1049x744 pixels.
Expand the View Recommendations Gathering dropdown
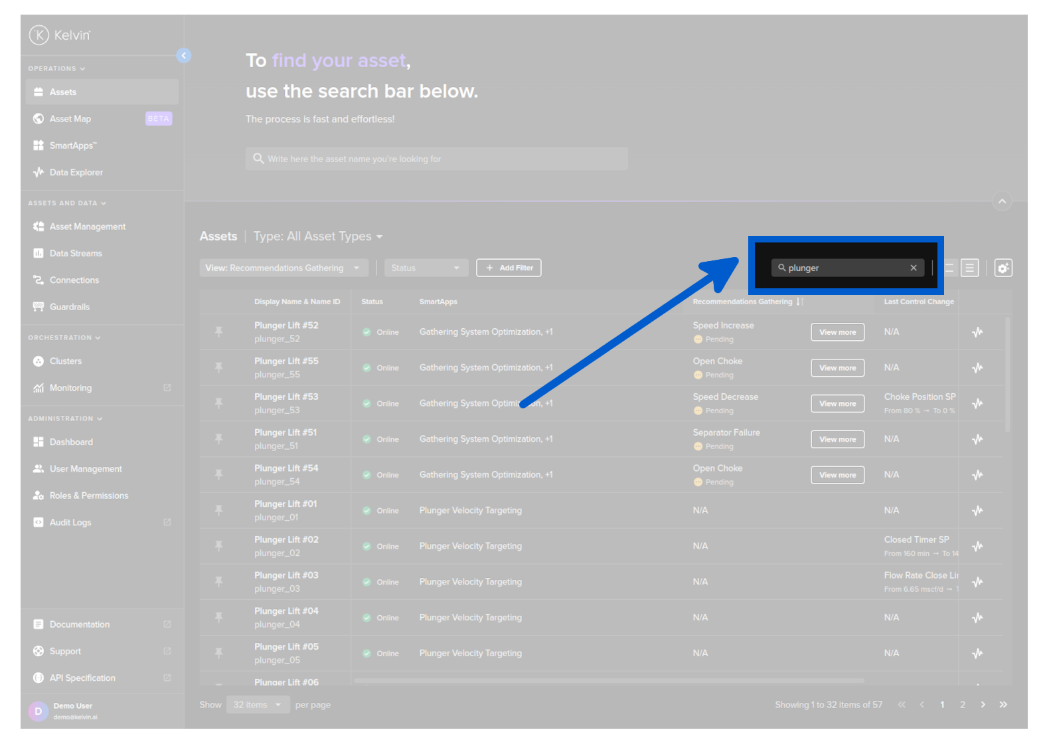tap(283, 268)
